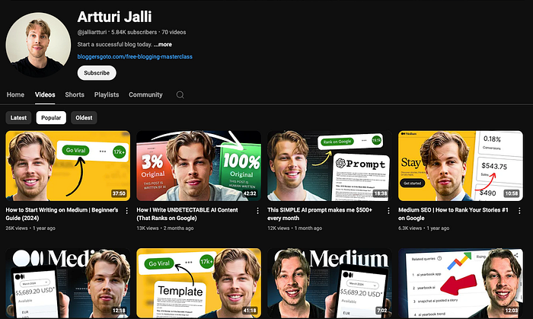Select the Videos tab
533x319 pixels.
45,94
